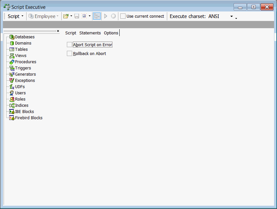Screen dimensions: 277x209
Task: Click the Views icon in the tree
Action: (x=12, y=56)
